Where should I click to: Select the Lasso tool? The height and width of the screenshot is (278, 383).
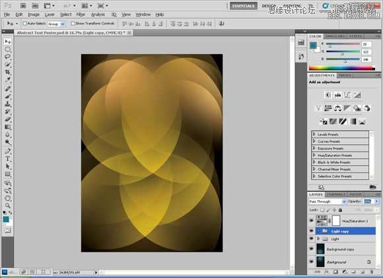coord(7,57)
